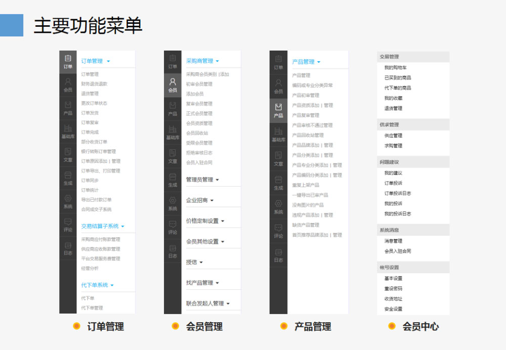Click 日志 icon beside 会员其他设置 section
This screenshot has height=350, width=506.
173,251
